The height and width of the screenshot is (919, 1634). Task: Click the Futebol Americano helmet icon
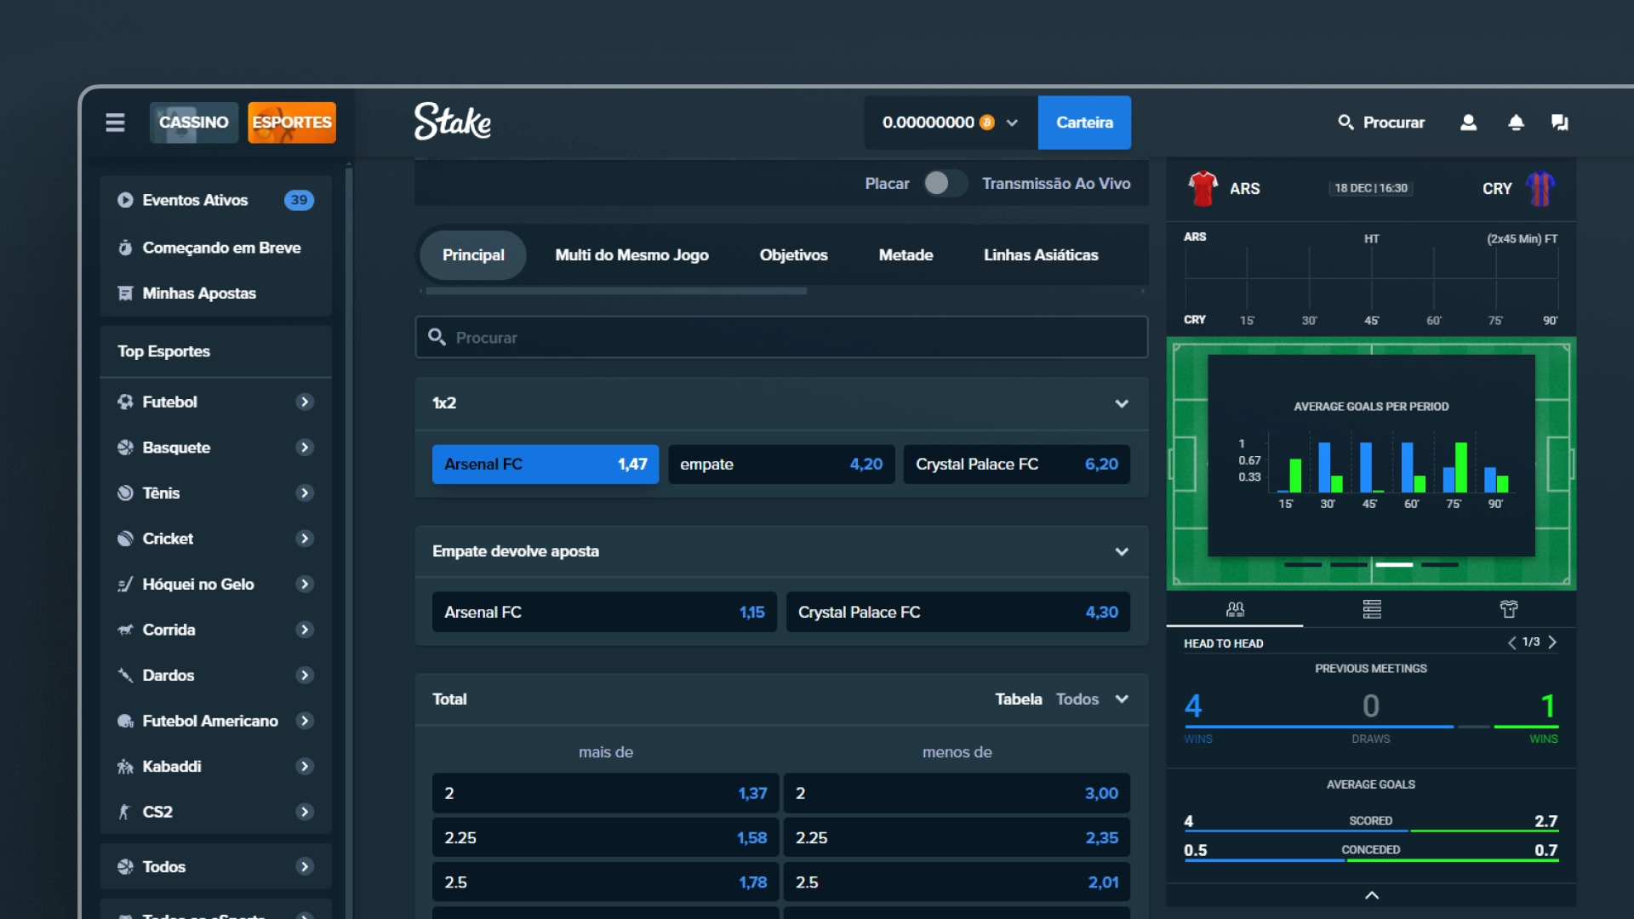tap(125, 721)
